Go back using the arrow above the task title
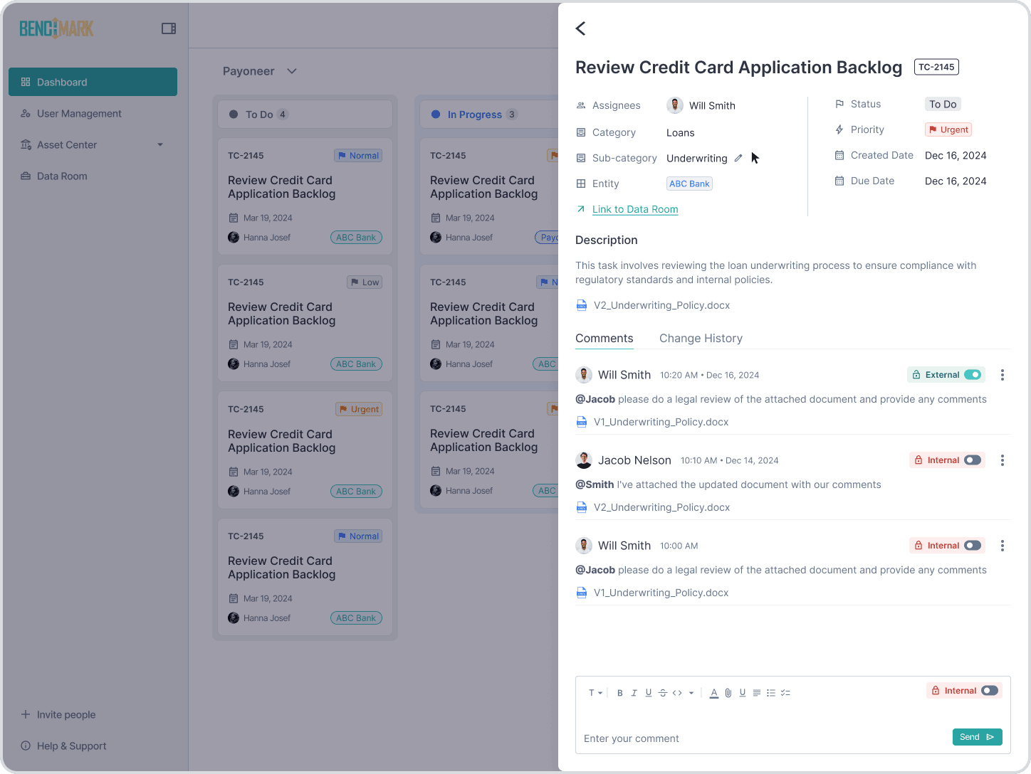1031x774 pixels. (x=580, y=28)
